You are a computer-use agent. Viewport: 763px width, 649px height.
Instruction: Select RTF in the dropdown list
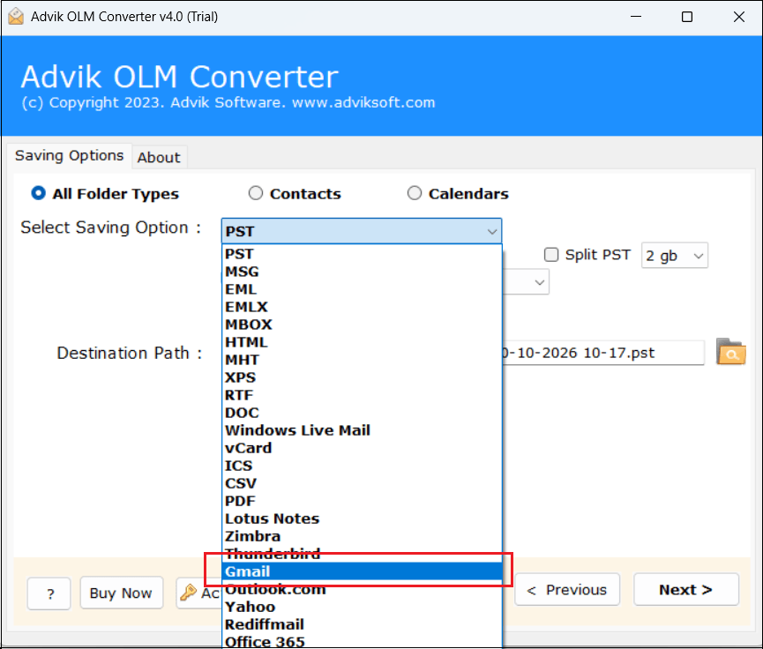click(x=362, y=394)
